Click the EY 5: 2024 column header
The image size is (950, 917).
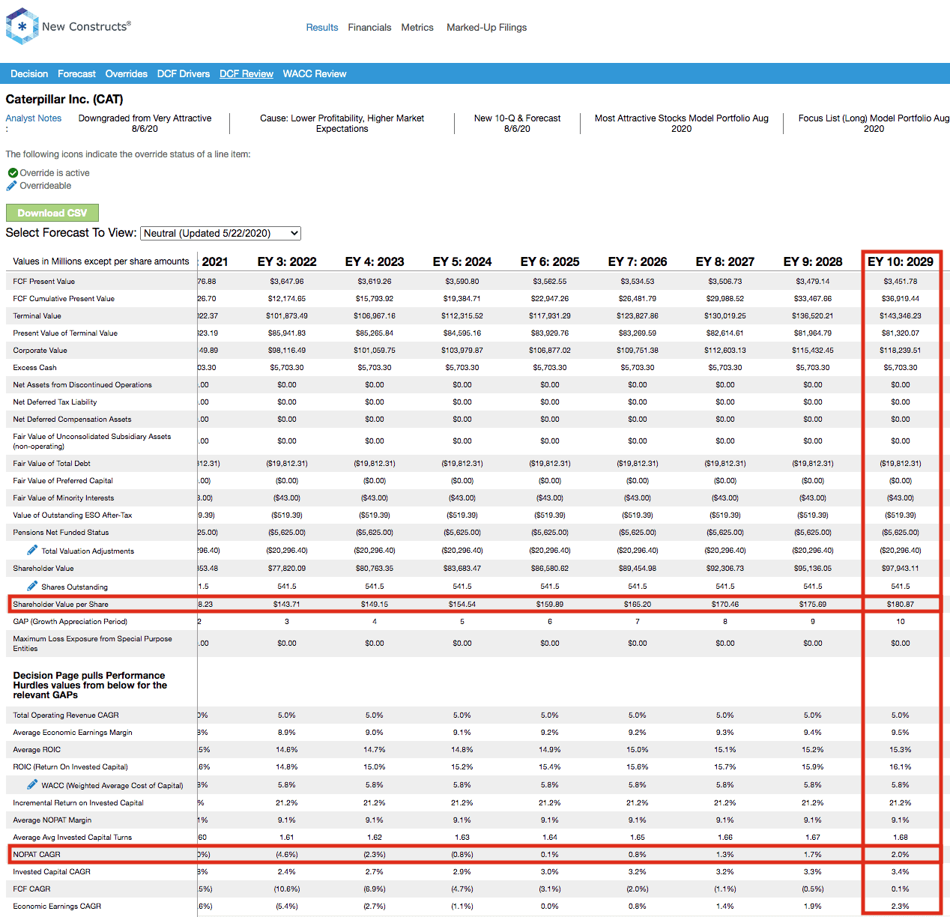[462, 261]
